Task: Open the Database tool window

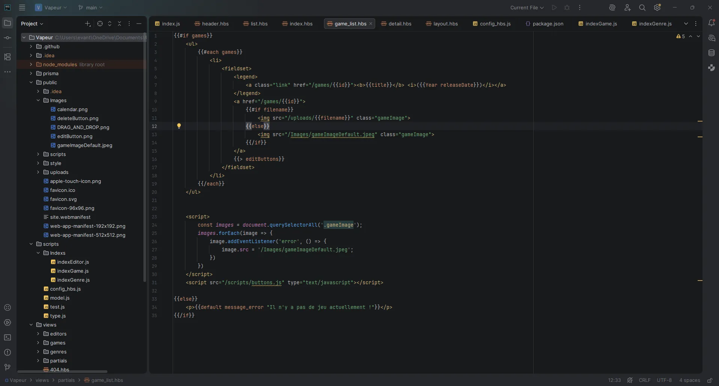Action: pyautogui.click(x=712, y=53)
